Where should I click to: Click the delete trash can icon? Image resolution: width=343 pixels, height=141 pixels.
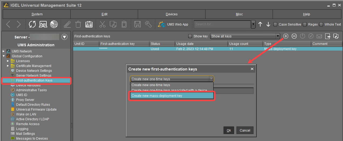pyautogui.click(x=78, y=24)
